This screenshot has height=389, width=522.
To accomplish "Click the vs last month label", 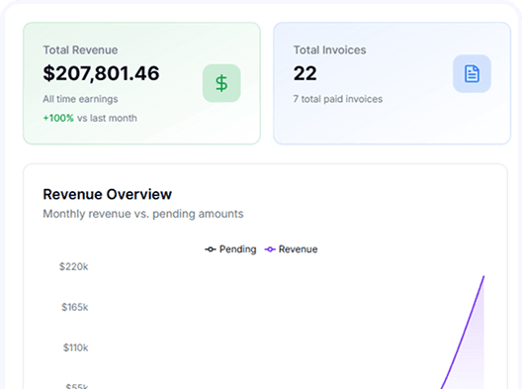I will coord(107,118).
